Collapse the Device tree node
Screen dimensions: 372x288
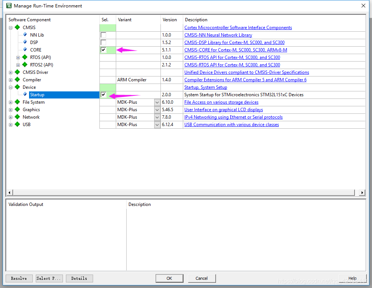point(11,87)
